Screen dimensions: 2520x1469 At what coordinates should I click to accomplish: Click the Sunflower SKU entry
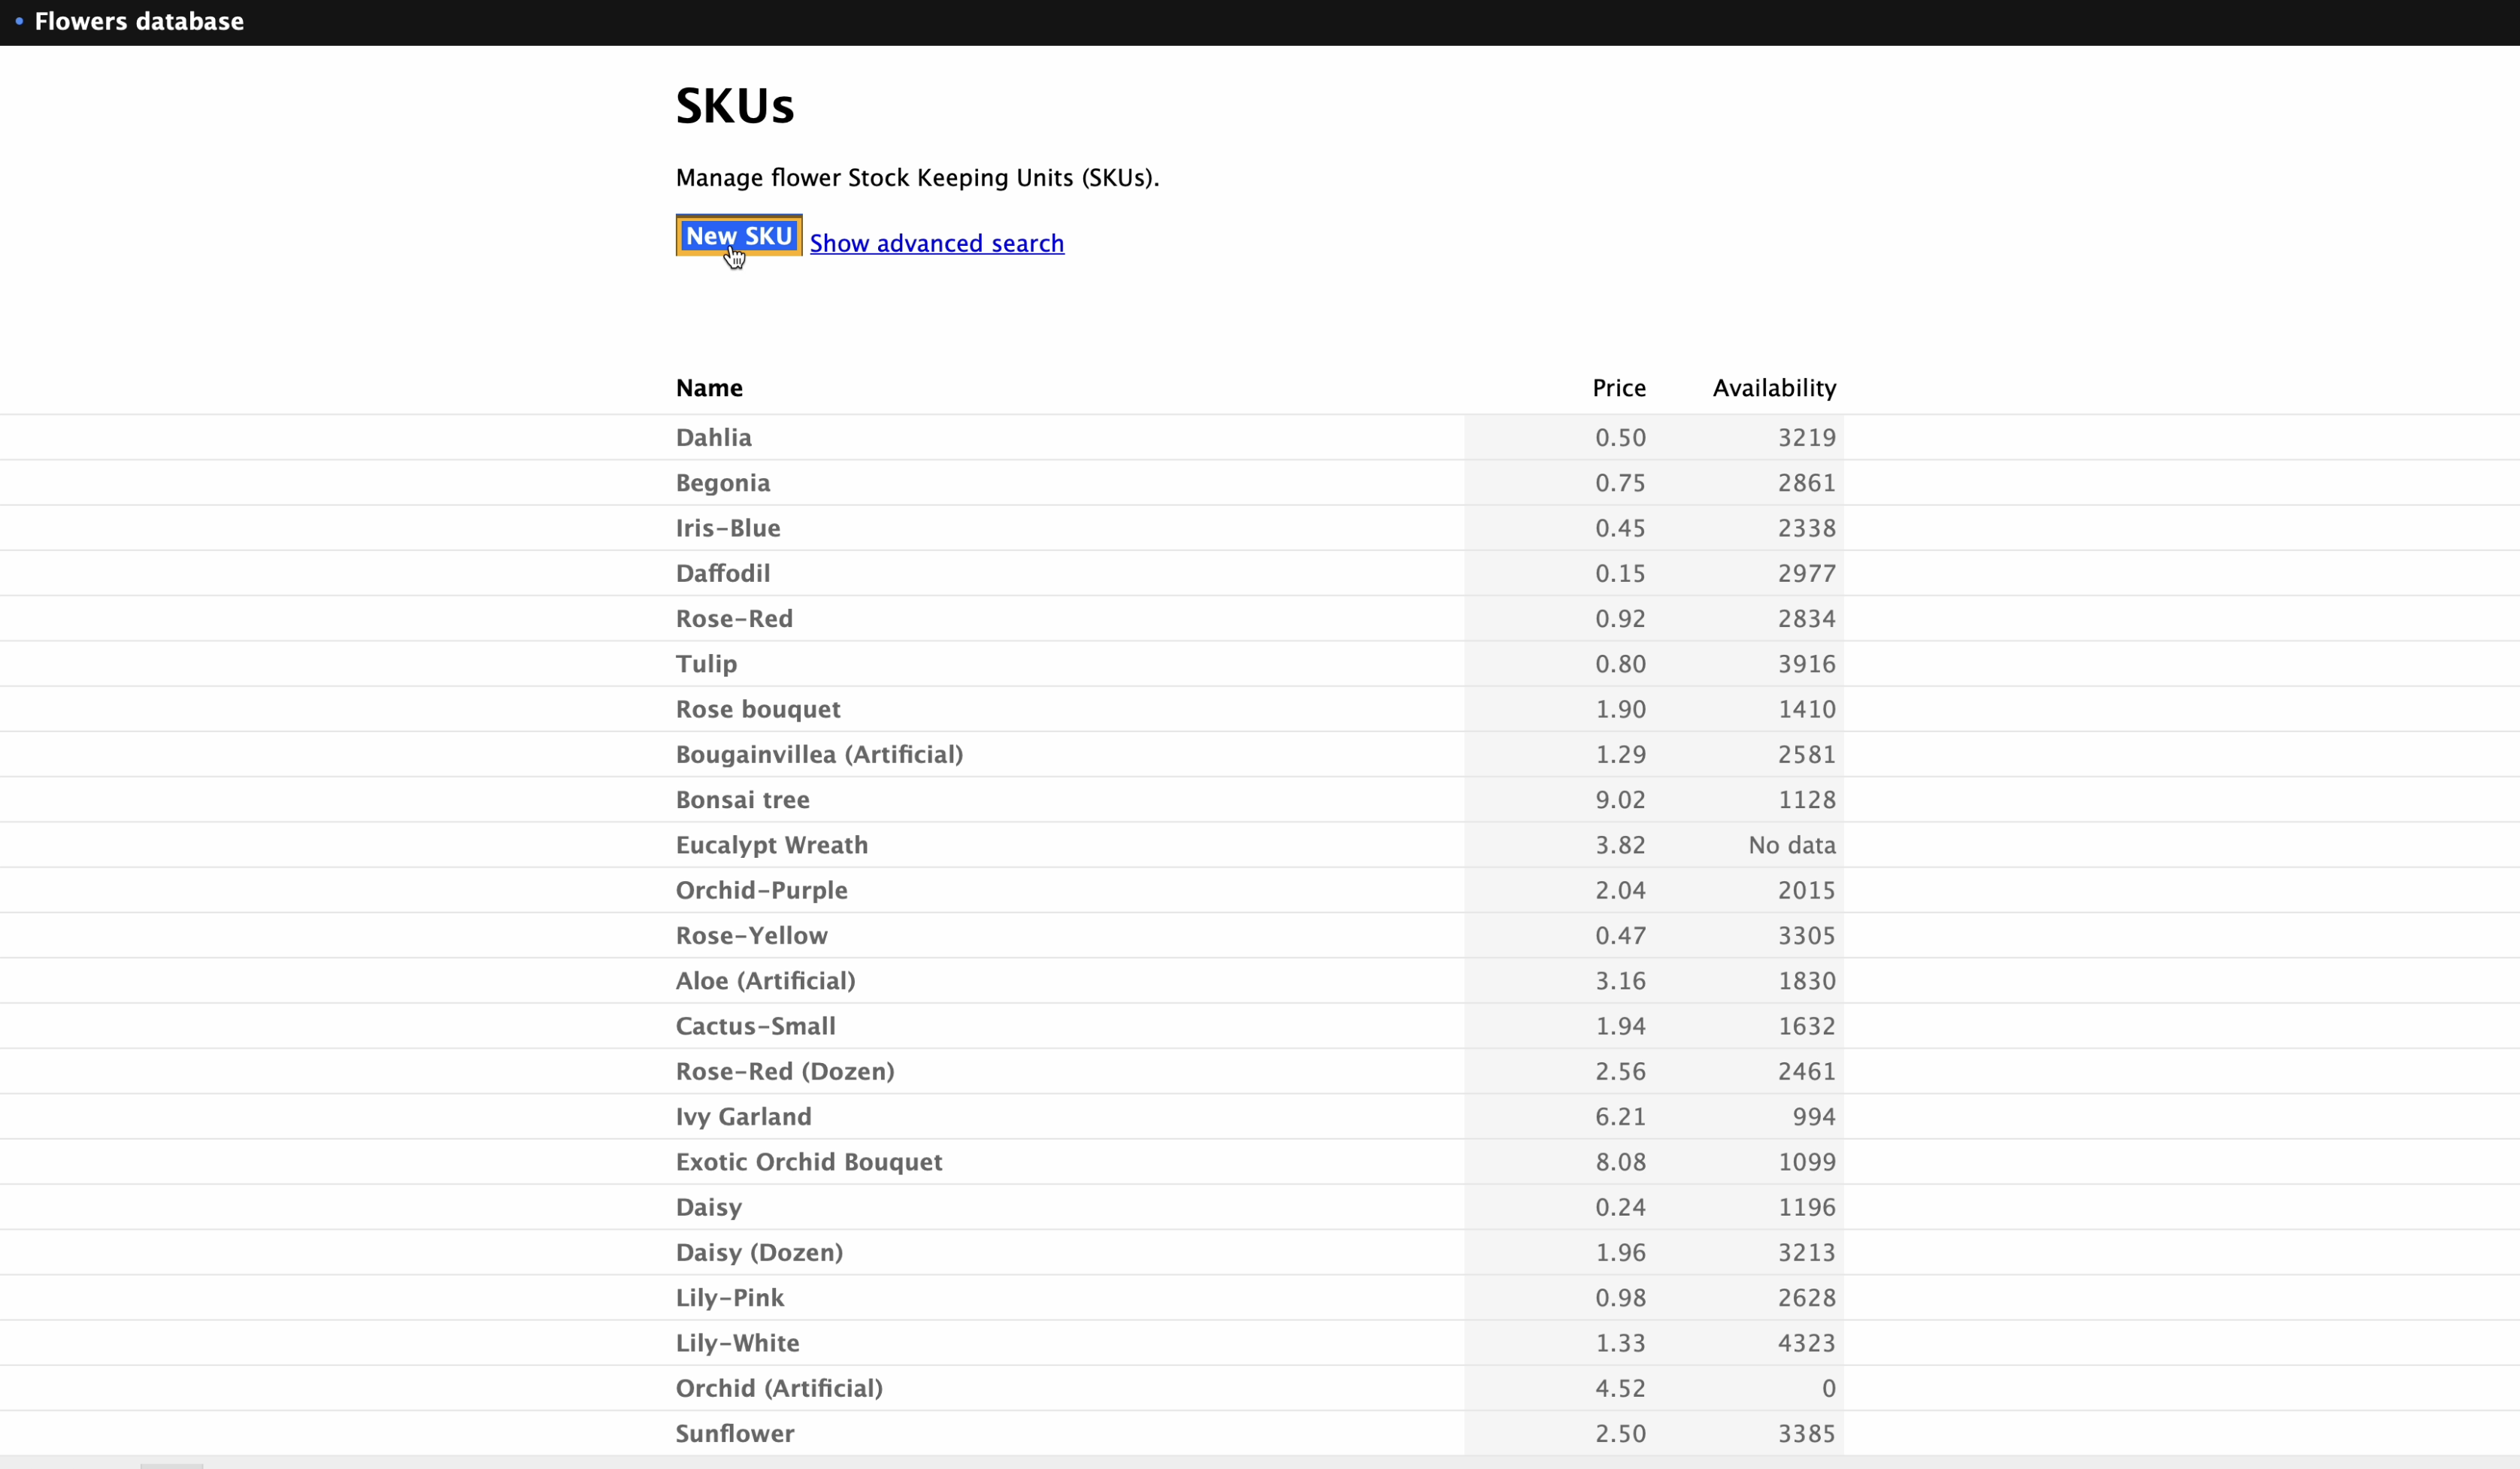pyautogui.click(x=735, y=1433)
